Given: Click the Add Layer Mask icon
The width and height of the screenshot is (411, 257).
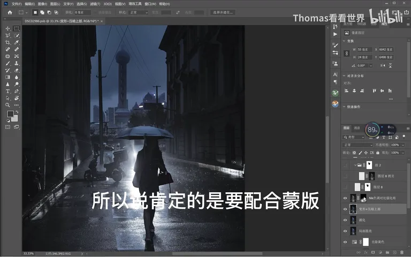Looking at the screenshot, I should pos(373,252).
